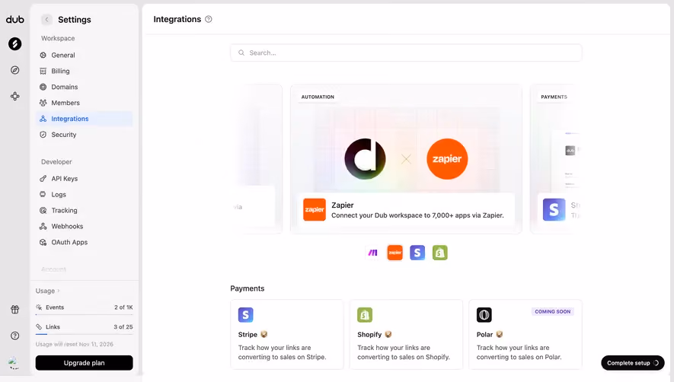Click the Complete setup button
Image resolution: width=674 pixels, height=382 pixels.
point(633,363)
